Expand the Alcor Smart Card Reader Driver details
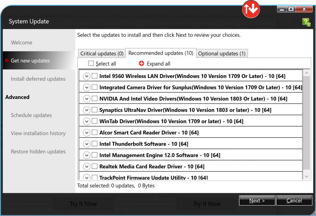The image size is (316, 216). click(87, 133)
